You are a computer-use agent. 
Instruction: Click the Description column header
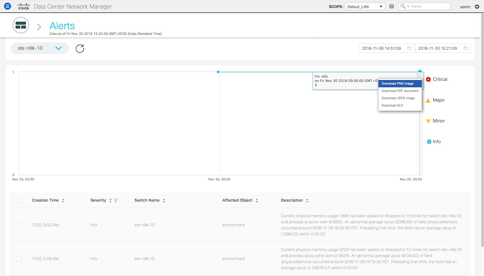pos(292,200)
